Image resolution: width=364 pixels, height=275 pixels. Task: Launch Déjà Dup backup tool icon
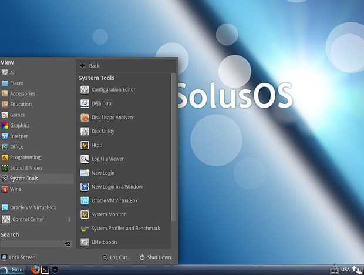tap(85, 103)
